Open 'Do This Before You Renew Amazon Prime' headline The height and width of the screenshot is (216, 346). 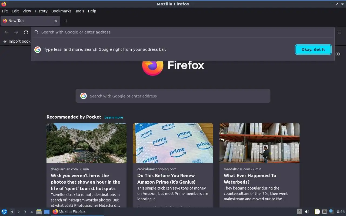tap(166, 179)
